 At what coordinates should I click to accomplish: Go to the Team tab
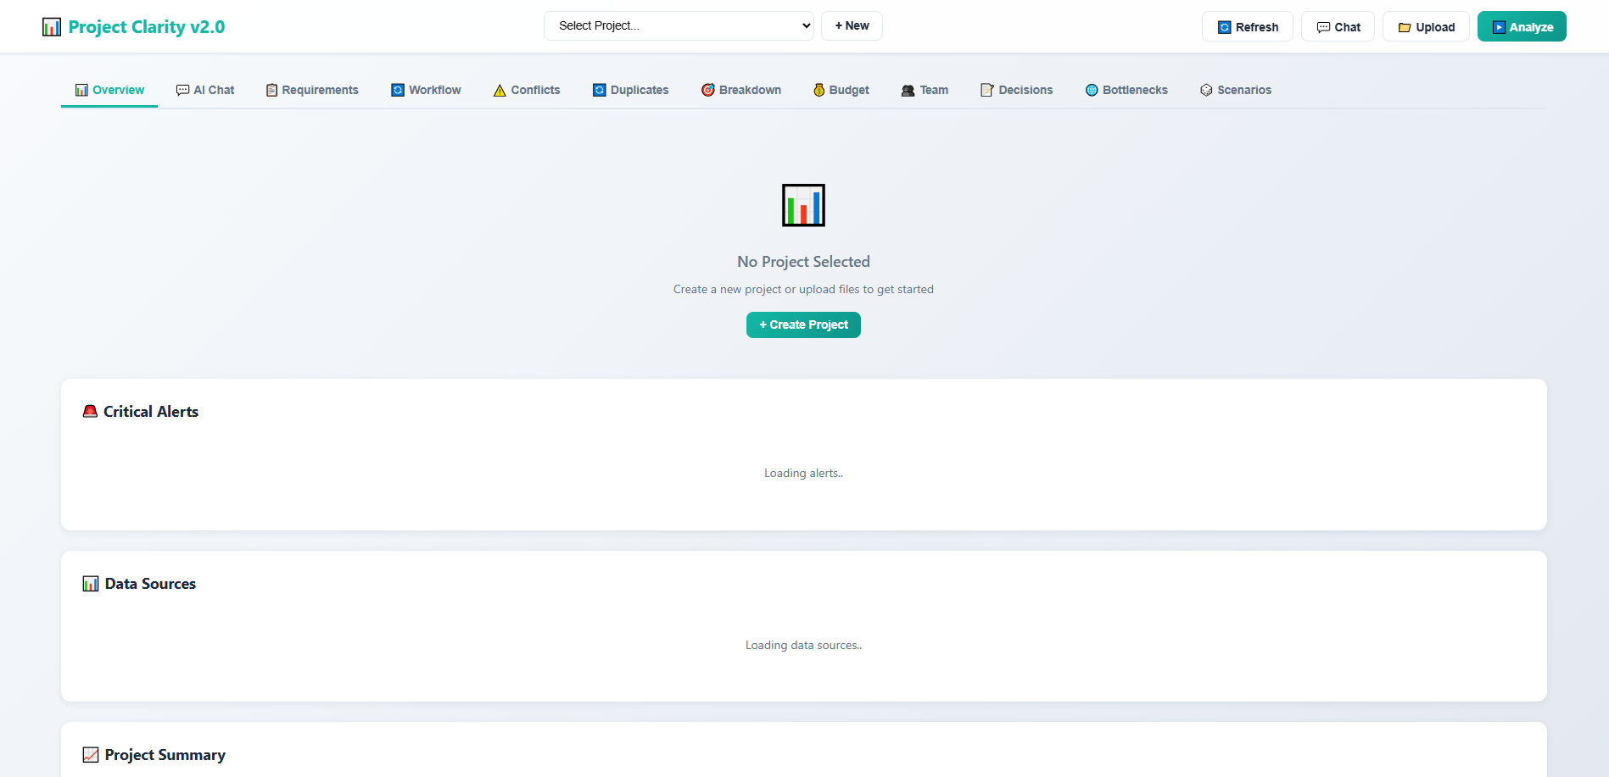coord(925,90)
